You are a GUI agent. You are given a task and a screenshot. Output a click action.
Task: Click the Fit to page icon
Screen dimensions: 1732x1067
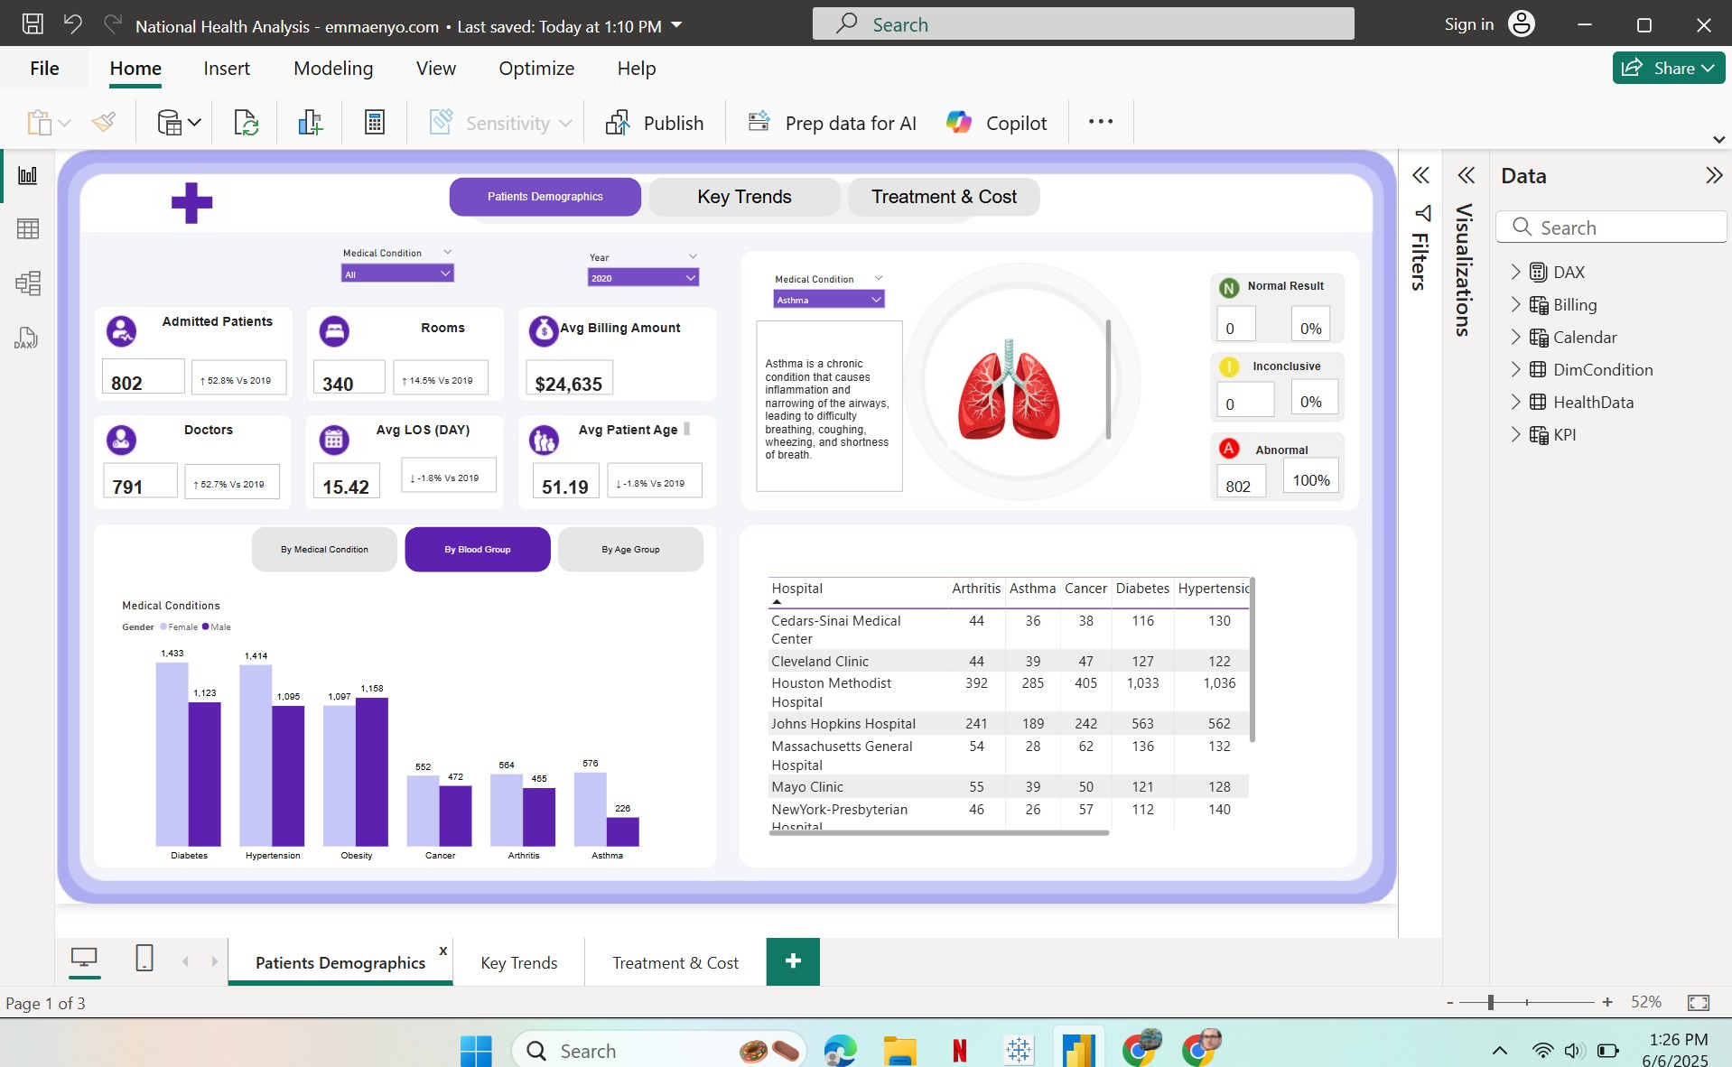tap(1699, 1002)
